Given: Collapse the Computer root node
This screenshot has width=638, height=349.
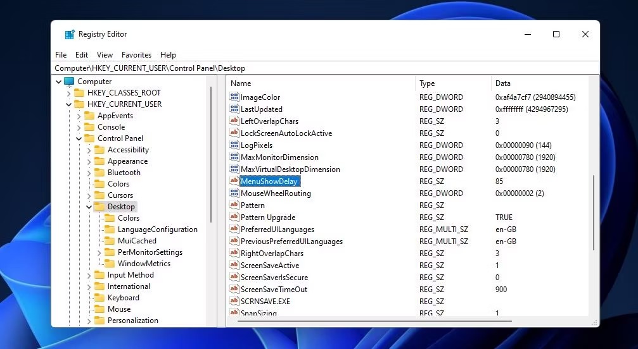Looking at the screenshot, I should [58, 82].
